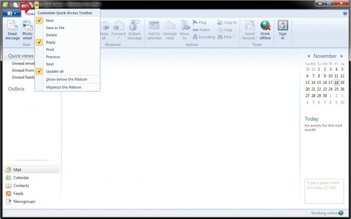This screenshot has width=351, height=219.
Task: Click the Move to icon
Action: point(185,30)
